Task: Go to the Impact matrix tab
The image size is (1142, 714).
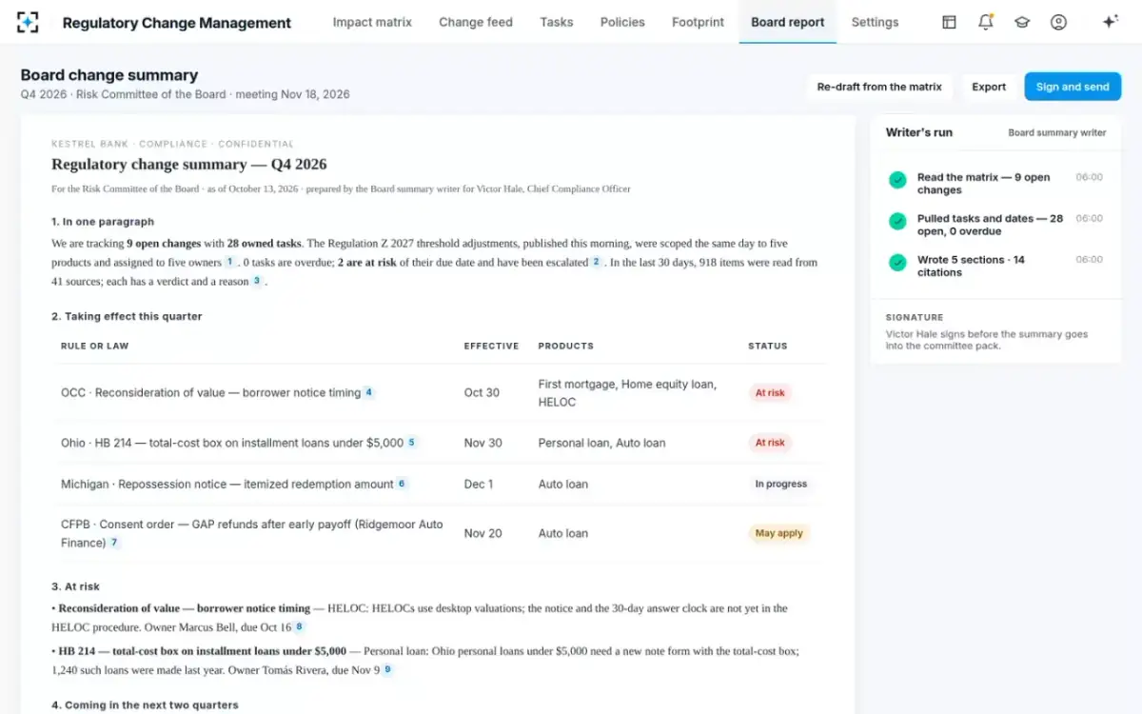Action: click(372, 22)
